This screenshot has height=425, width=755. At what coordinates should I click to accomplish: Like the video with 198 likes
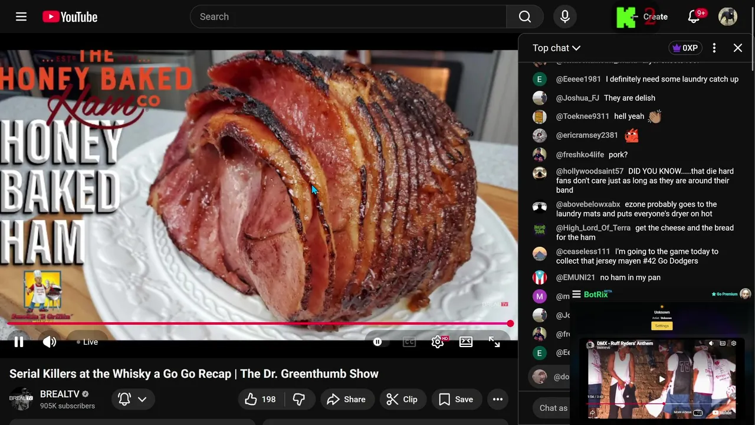pos(261,399)
